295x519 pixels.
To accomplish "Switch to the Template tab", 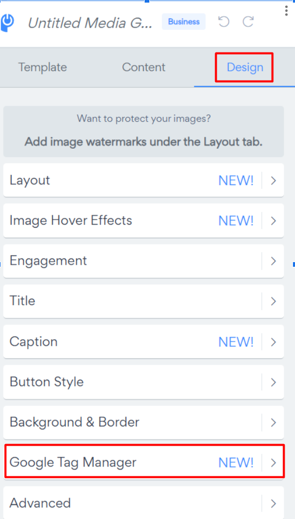I will 43,67.
